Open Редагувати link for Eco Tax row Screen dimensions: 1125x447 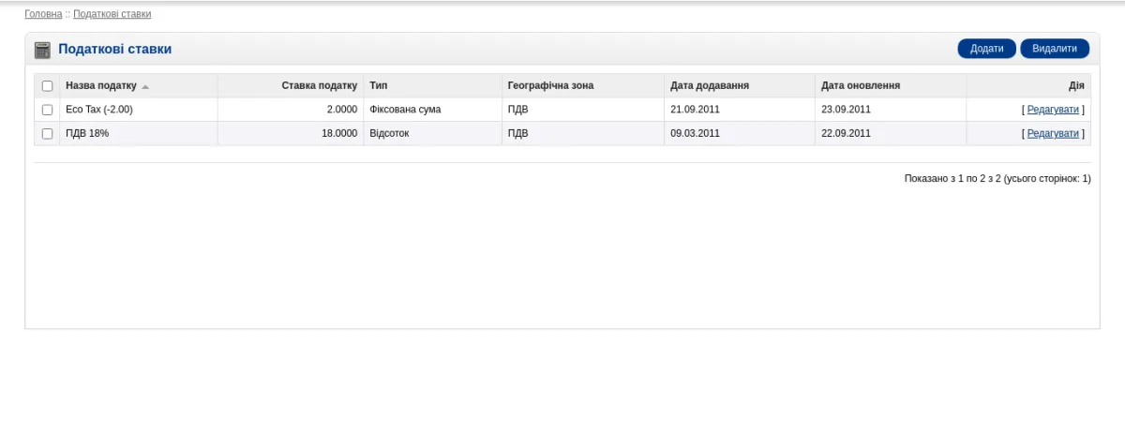pos(1053,110)
